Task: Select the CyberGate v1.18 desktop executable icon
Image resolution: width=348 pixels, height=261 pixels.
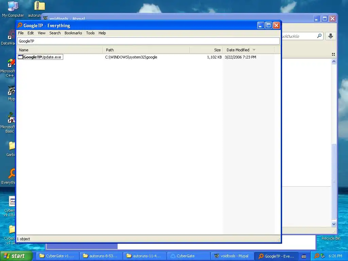Action: click(12, 202)
